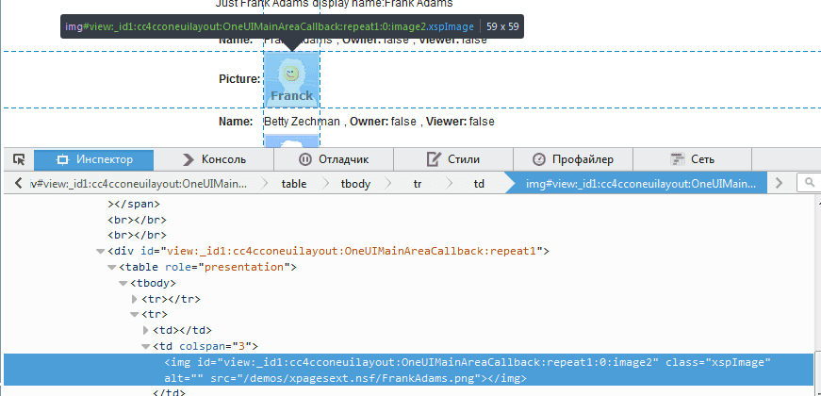Open the Отладчик debugger tab
Viewport: 821px width, 396px height.
(333, 159)
